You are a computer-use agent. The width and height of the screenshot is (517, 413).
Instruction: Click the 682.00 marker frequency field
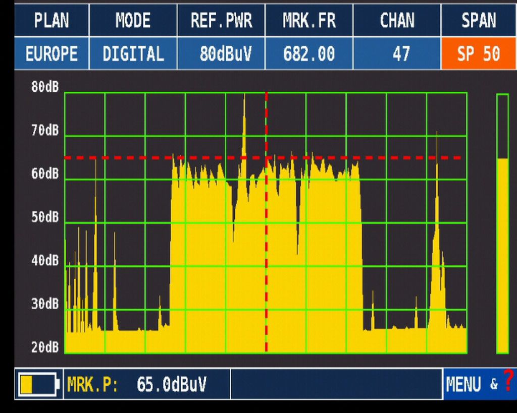click(x=308, y=53)
